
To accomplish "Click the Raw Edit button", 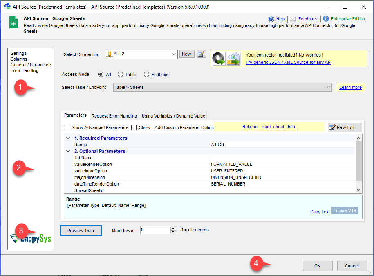I will [345, 127].
